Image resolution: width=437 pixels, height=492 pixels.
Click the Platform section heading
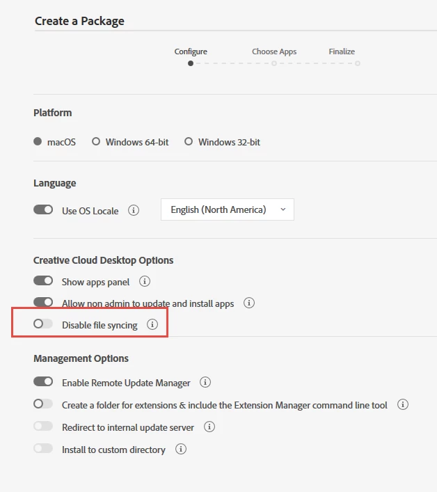point(53,113)
